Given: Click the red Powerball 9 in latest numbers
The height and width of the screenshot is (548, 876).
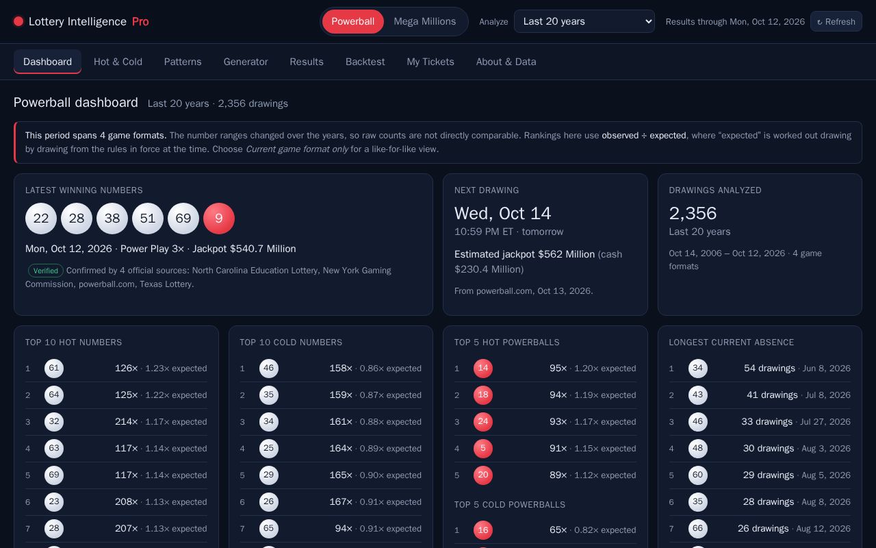Looking at the screenshot, I should [x=219, y=219].
